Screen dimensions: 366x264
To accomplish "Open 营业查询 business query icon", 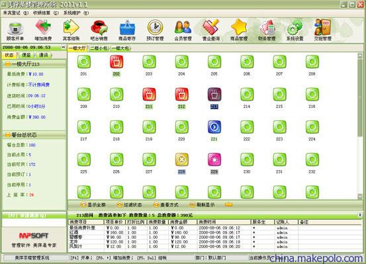I will click(211, 30).
